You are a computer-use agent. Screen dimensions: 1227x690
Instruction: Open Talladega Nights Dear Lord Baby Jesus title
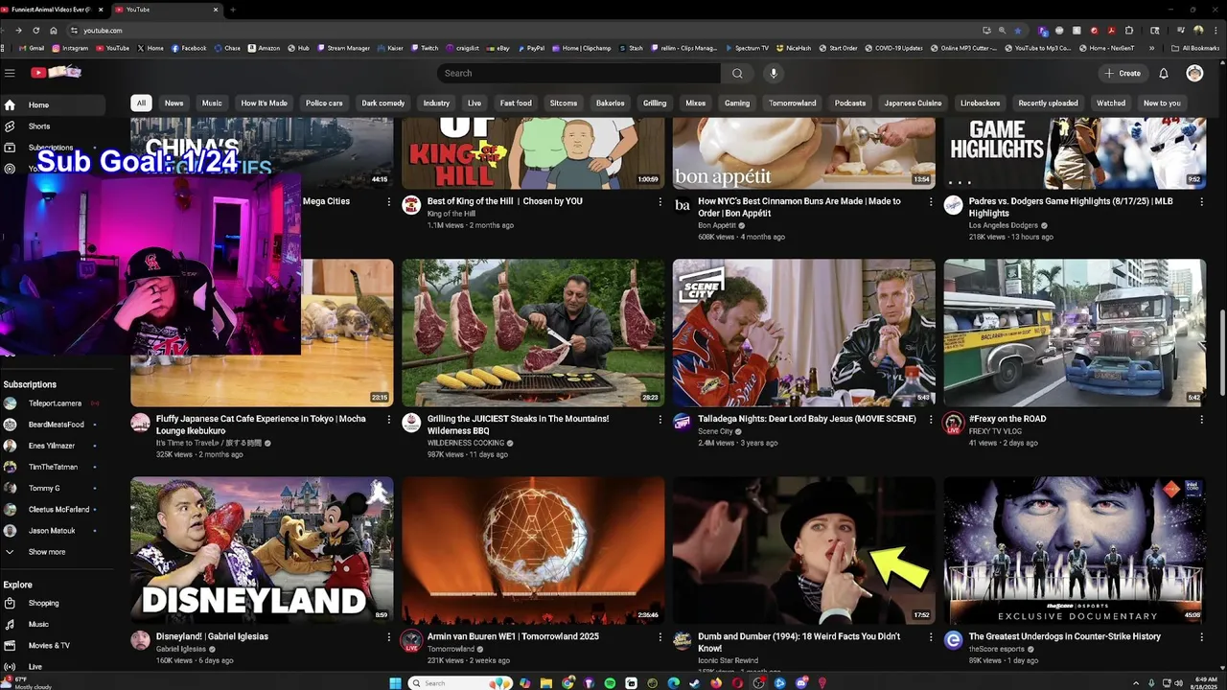coord(807,419)
